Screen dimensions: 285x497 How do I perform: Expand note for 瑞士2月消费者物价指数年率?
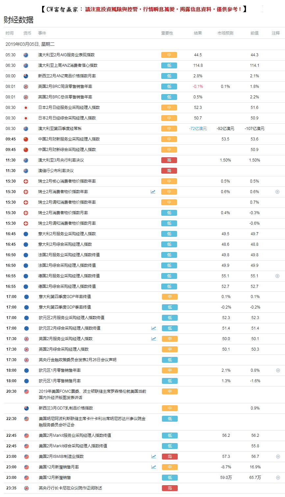[x=277, y=192]
